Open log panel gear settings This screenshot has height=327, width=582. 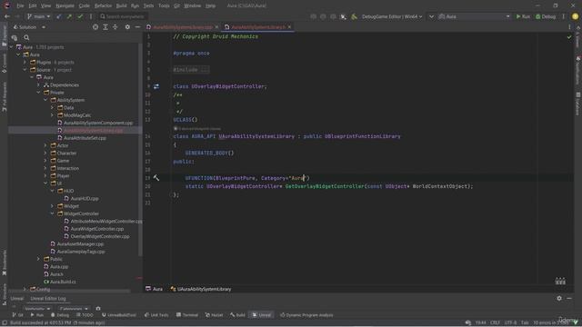(x=559, y=298)
